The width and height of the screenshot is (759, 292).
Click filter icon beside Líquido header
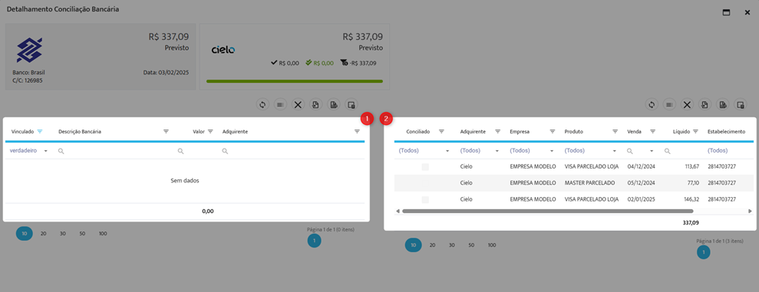pos(695,132)
